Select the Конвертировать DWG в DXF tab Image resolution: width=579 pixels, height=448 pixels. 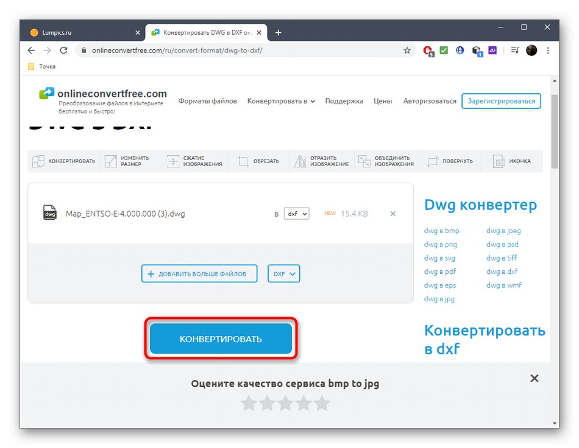[207, 32]
